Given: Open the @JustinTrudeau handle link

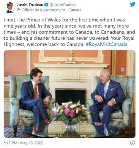Looking at the screenshot, I should point(63,5).
